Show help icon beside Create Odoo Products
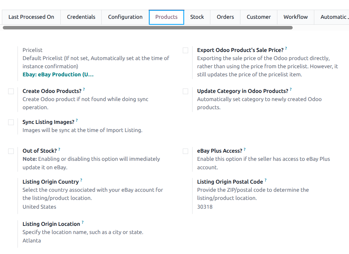This screenshot has height=254, width=349. (84, 89)
